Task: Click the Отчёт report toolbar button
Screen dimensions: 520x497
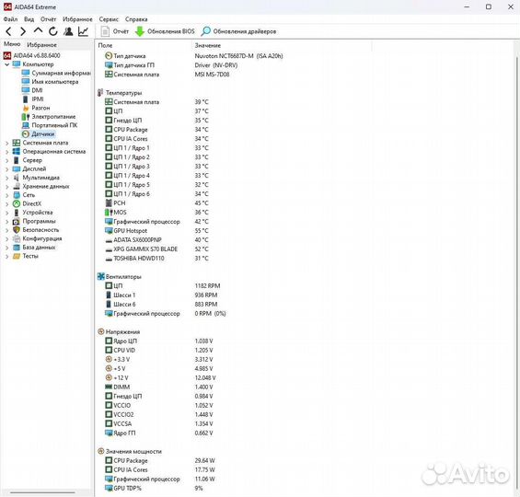Action: tap(114, 31)
